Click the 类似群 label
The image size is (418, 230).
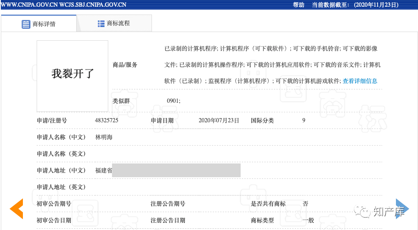pos(121,101)
